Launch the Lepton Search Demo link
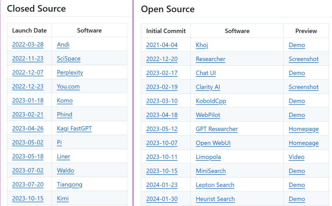 (x=297, y=185)
